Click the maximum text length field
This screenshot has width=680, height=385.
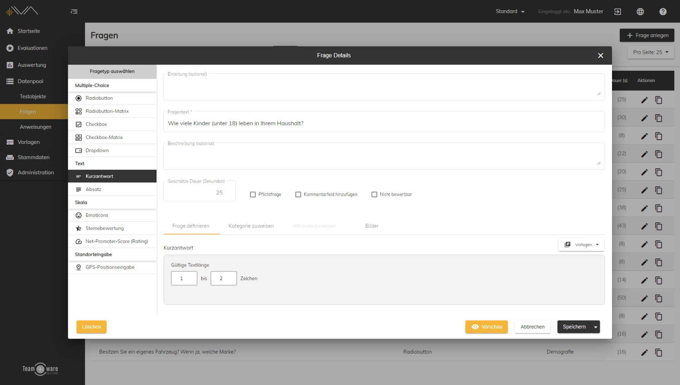pyautogui.click(x=224, y=278)
